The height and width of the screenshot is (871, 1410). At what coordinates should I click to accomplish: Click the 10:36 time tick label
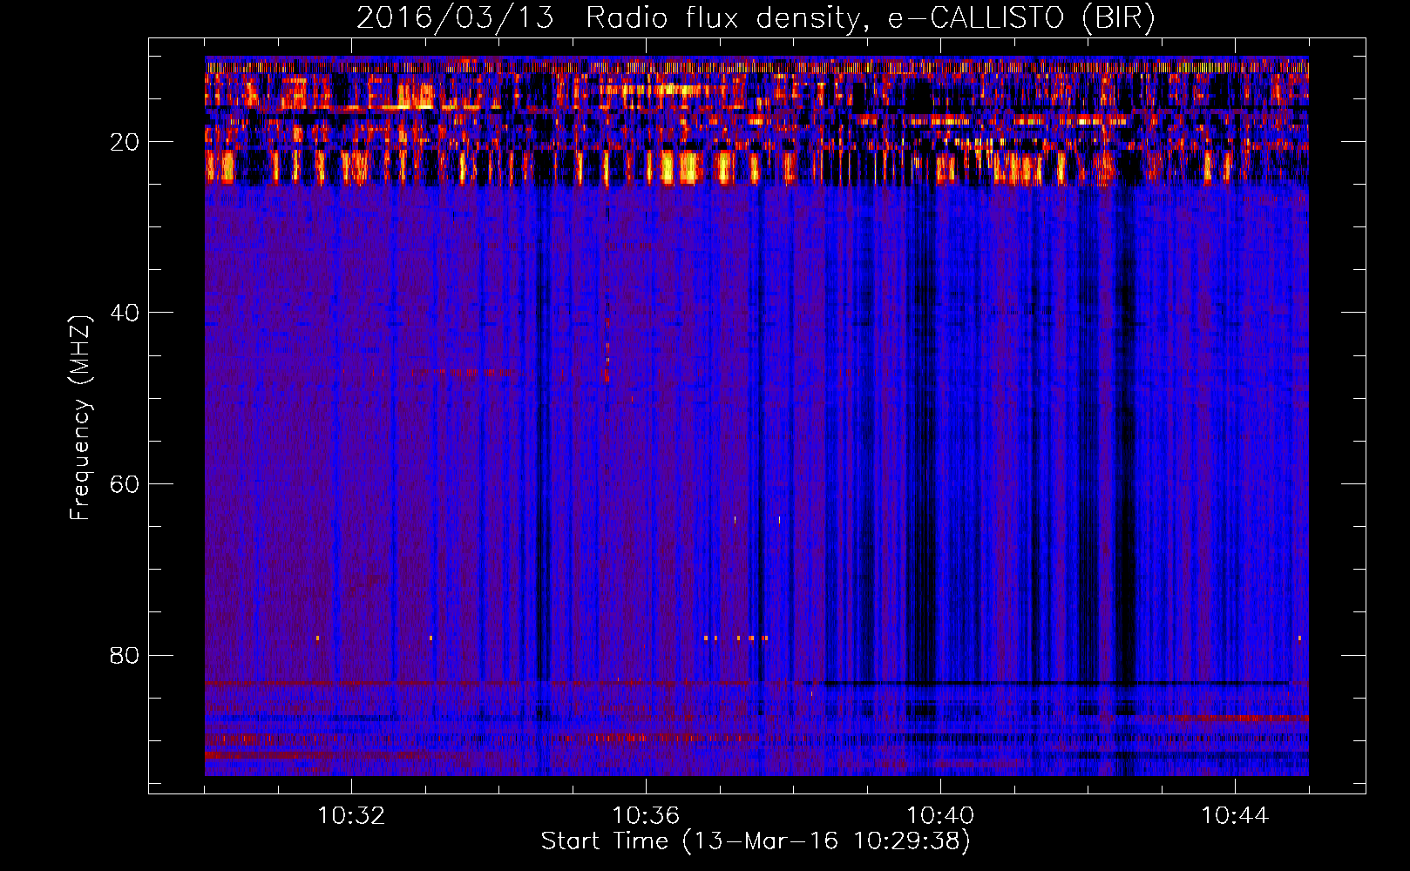tap(646, 816)
